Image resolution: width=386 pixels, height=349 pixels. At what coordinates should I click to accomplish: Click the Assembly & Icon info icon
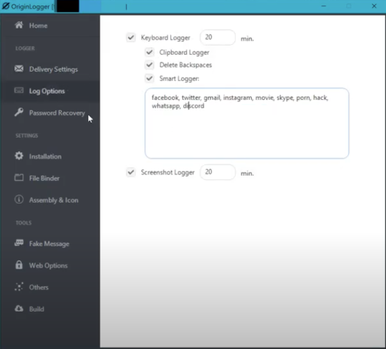19,199
